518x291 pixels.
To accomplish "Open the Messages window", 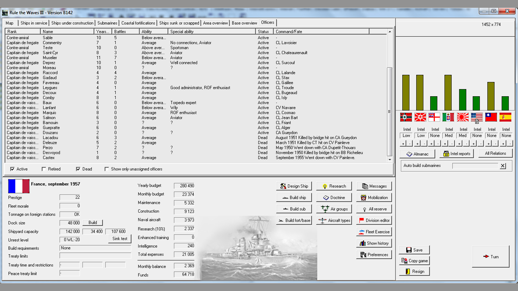I will click(x=374, y=186).
